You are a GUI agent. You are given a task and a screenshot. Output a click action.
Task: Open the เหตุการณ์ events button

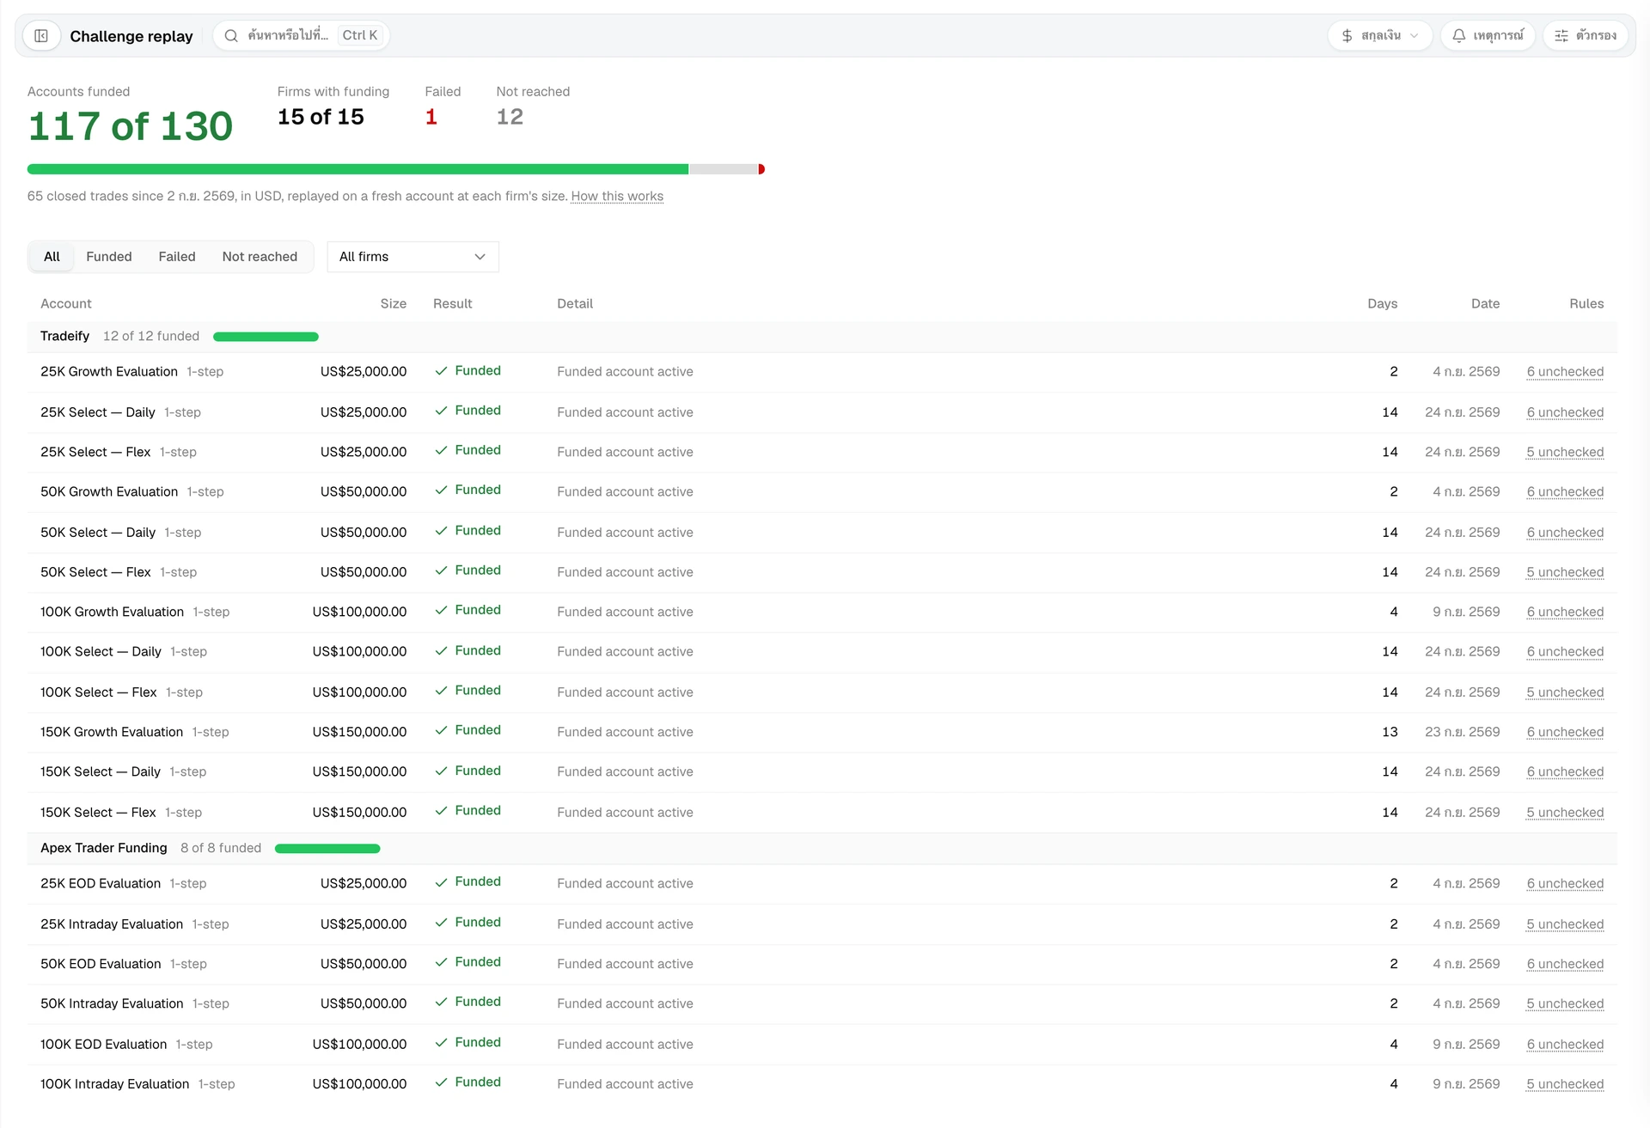1487,36
